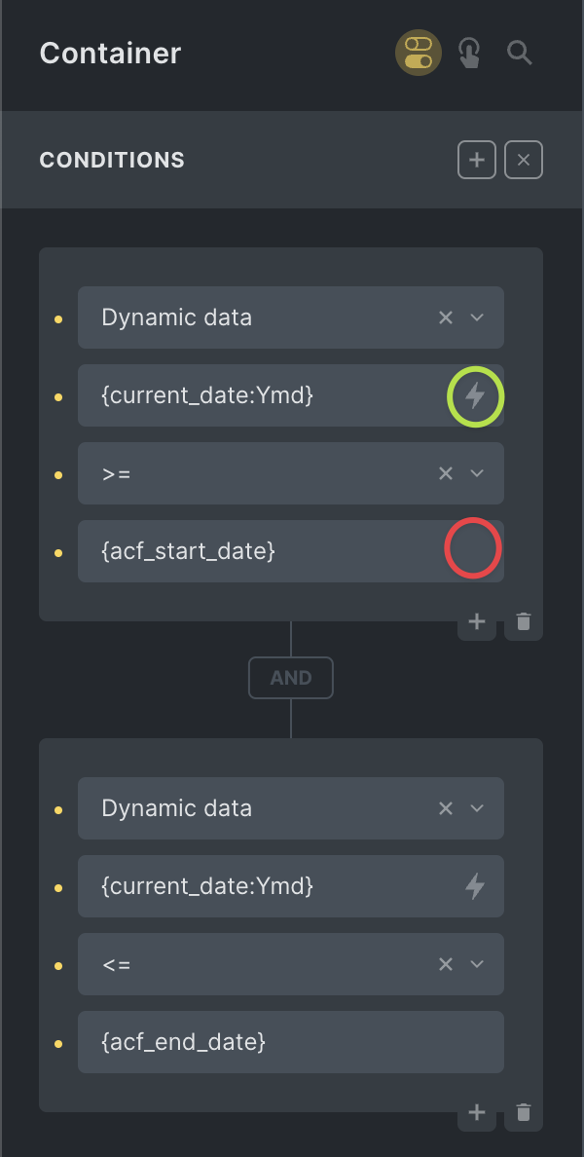The width and height of the screenshot is (584, 1157).
Task: Expand the >= operator dropdown
Action: click(x=477, y=473)
